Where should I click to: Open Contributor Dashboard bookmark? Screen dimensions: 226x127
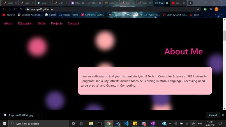93,15
